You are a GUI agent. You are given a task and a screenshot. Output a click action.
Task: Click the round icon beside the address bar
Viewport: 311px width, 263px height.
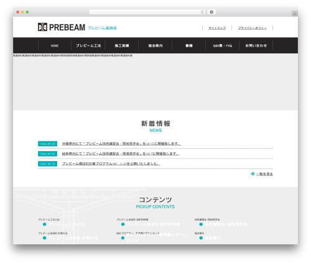coord(211,12)
